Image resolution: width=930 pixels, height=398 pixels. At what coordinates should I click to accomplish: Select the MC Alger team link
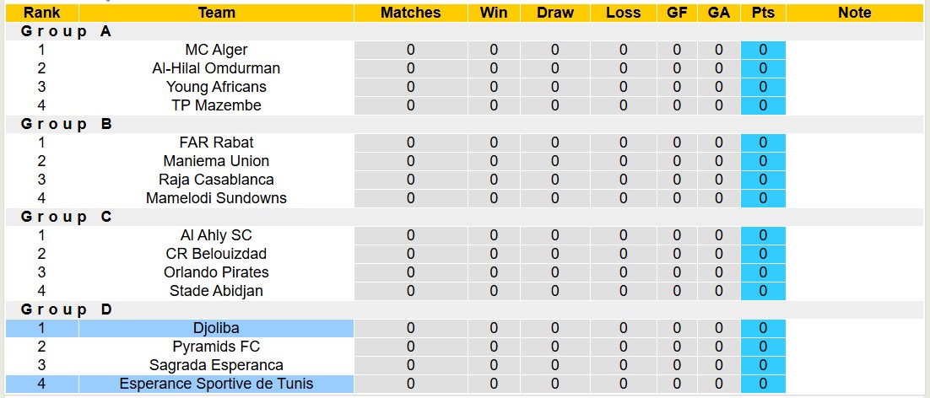[x=216, y=50]
